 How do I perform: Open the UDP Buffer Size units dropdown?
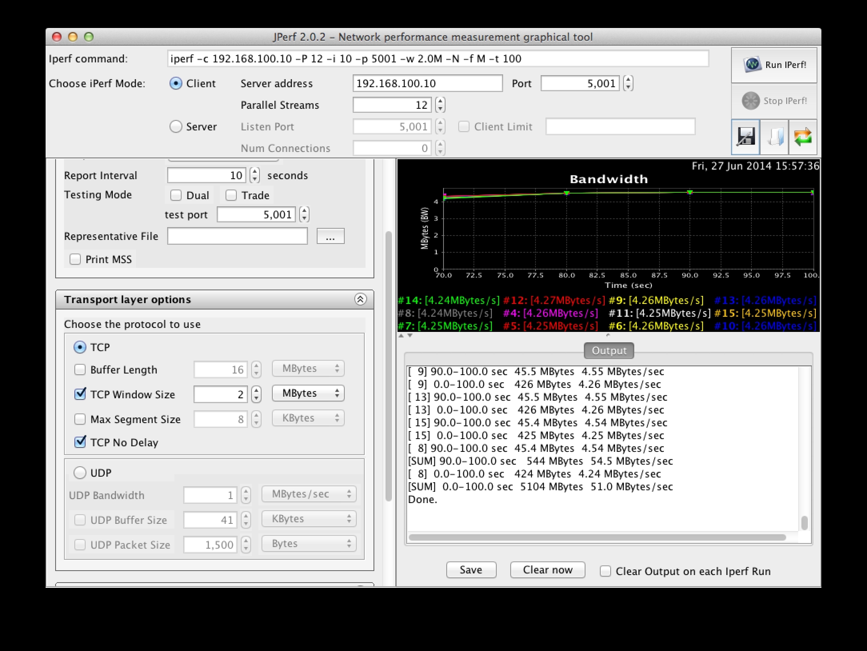click(309, 519)
